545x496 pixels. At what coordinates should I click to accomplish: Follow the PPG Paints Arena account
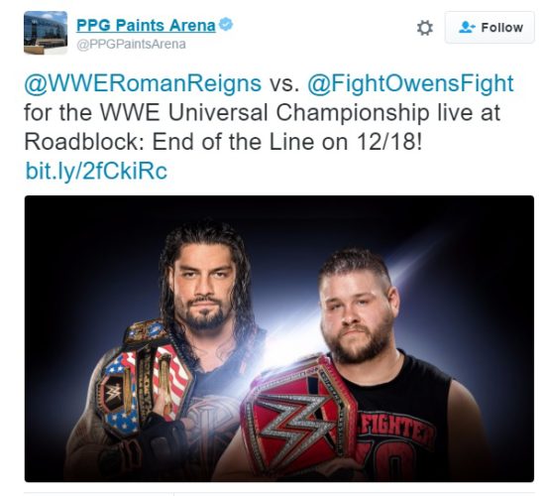tap(490, 27)
